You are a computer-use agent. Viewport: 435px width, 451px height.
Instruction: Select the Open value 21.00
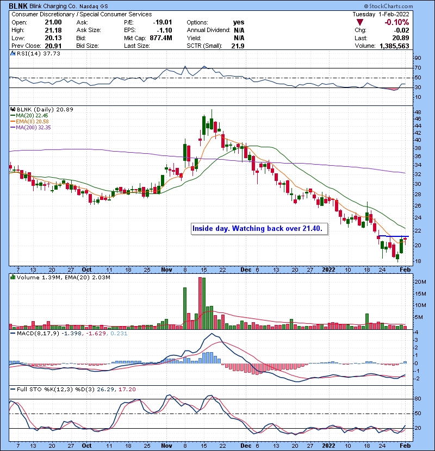pos(53,22)
